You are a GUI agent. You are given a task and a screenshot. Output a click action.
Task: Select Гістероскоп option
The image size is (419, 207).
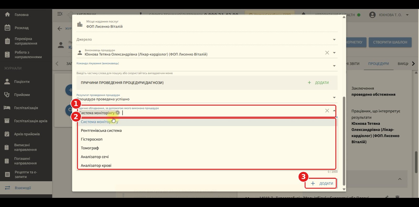[x=207, y=139]
